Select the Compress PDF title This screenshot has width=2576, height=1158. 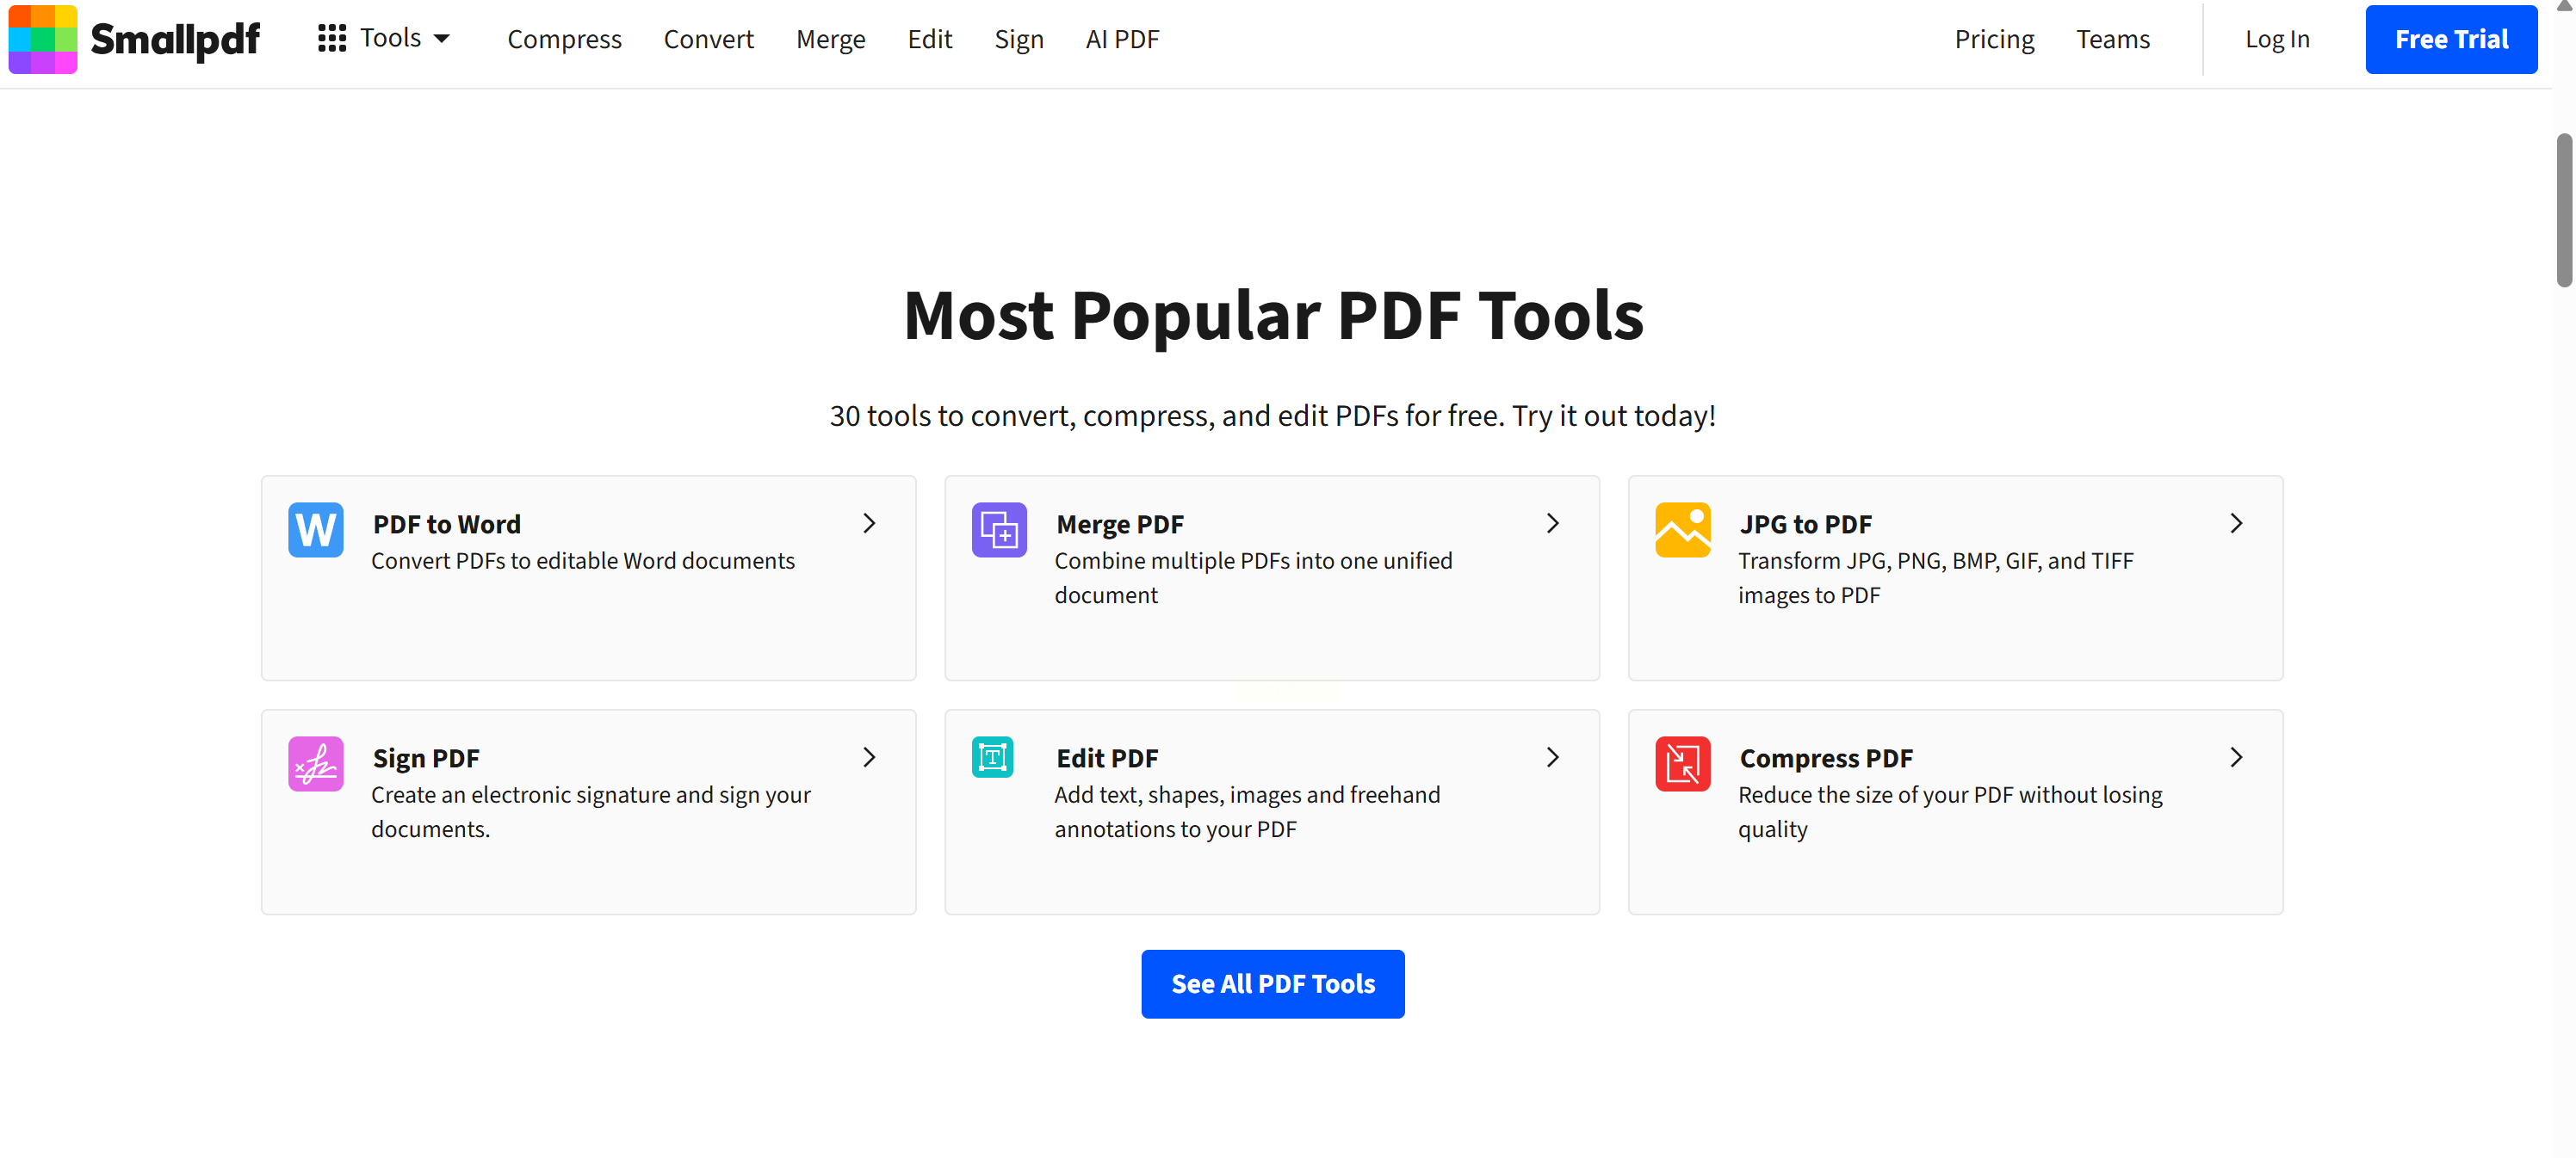click(1825, 758)
